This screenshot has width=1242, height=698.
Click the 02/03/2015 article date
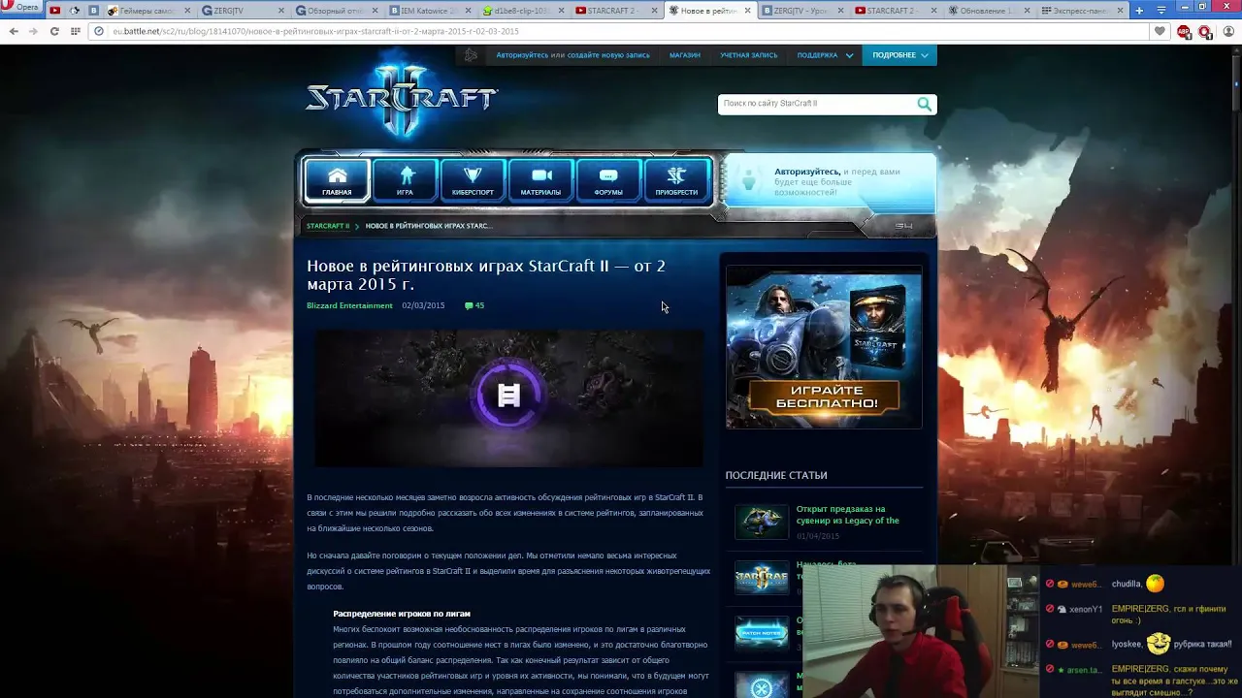pos(423,305)
